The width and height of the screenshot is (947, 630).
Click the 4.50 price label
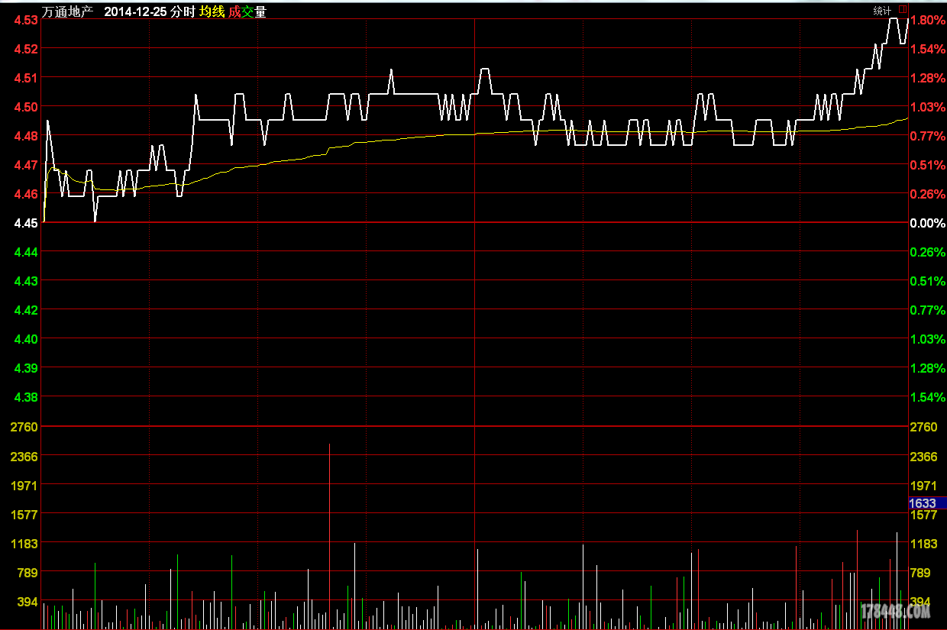pyautogui.click(x=26, y=107)
